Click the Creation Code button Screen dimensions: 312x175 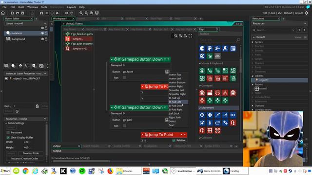coord(31,153)
